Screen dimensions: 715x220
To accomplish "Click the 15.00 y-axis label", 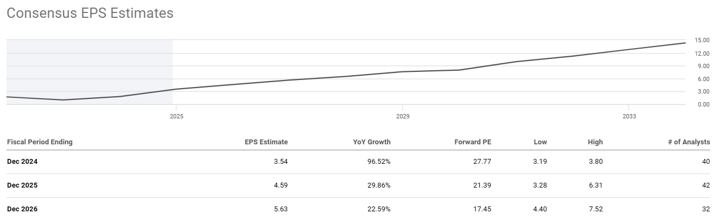I will tap(702, 40).
